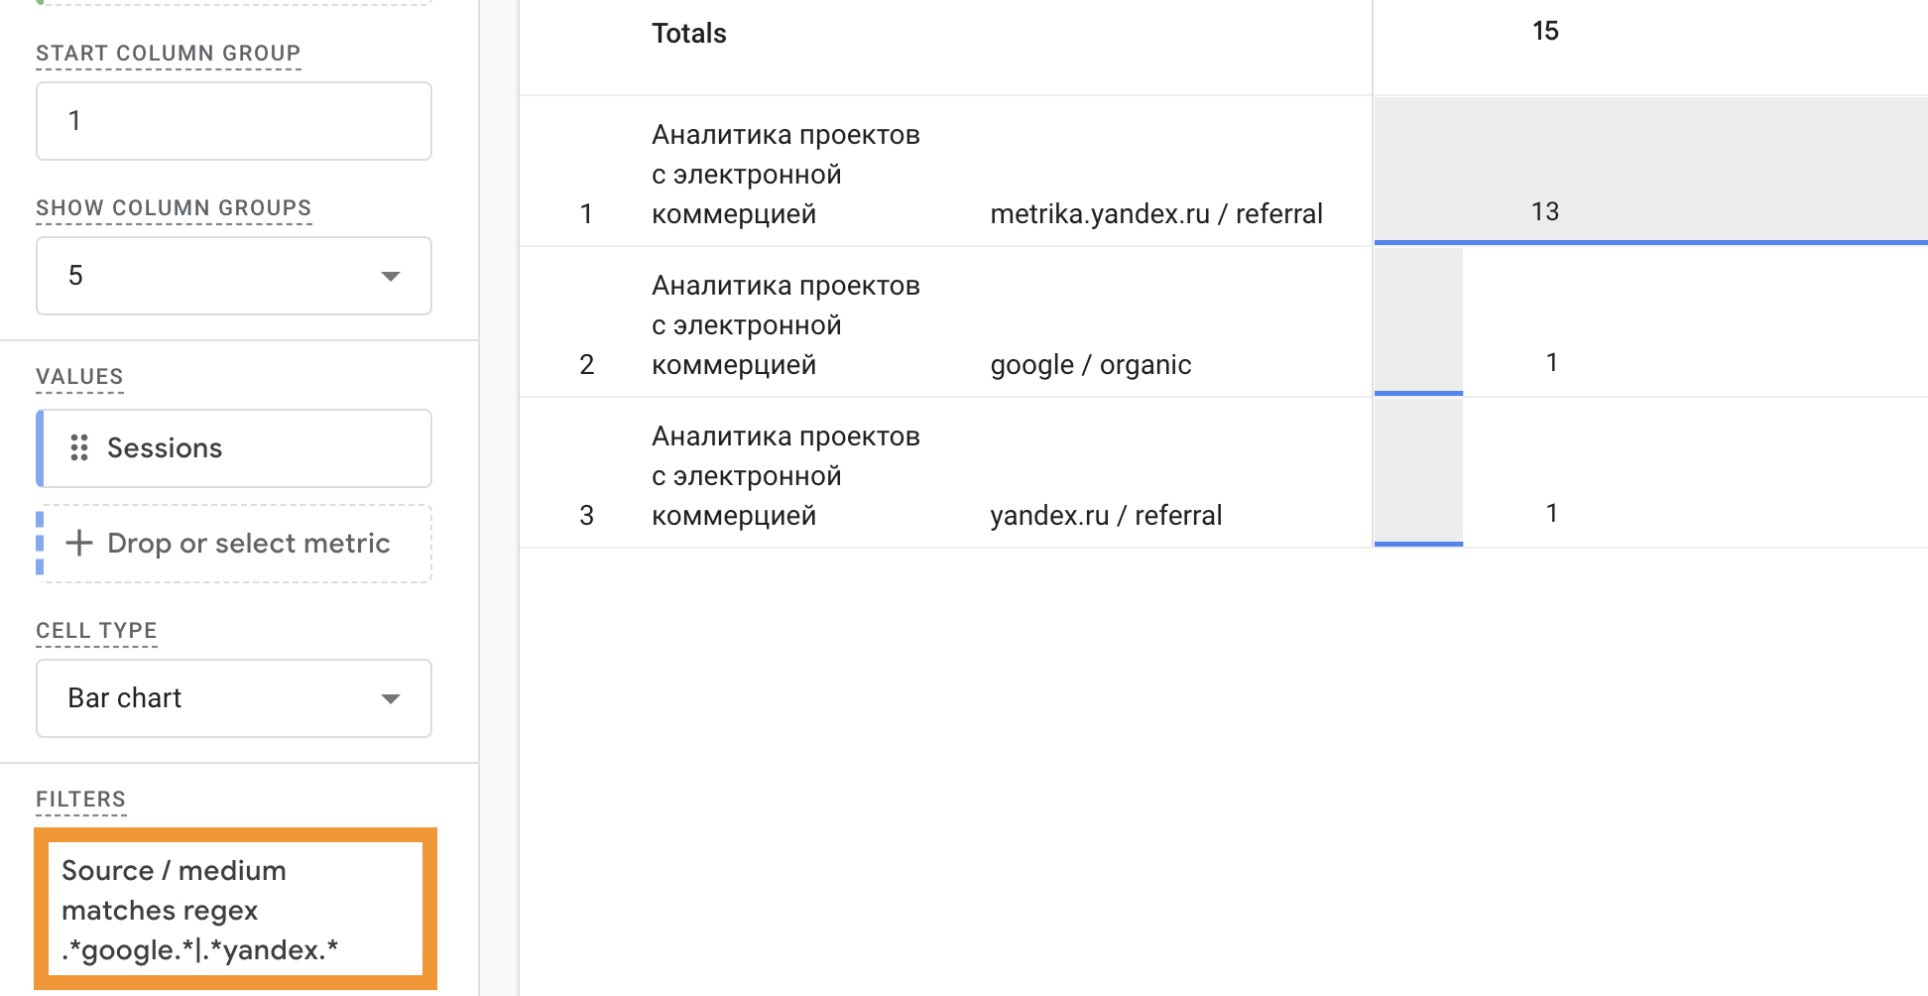Select the yandex.ru / referral cell
Image resolution: width=1928 pixels, height=996 pixels.
[1106, 516]
